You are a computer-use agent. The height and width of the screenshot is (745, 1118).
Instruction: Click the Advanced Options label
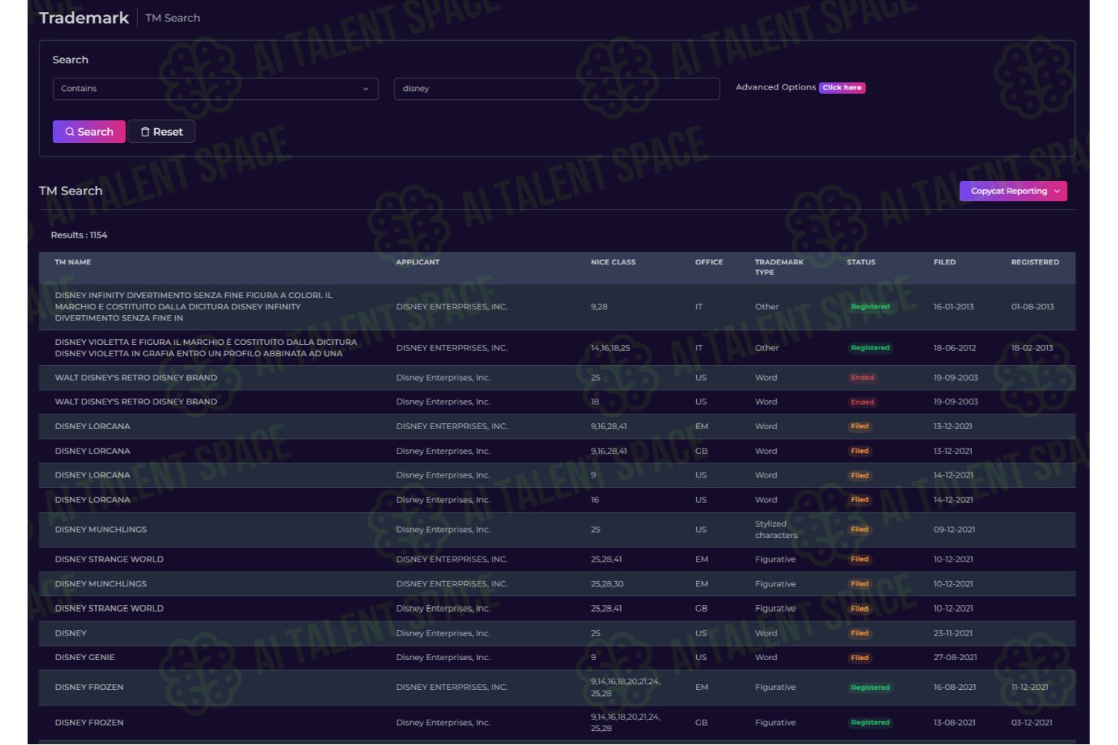pos(775,87)
